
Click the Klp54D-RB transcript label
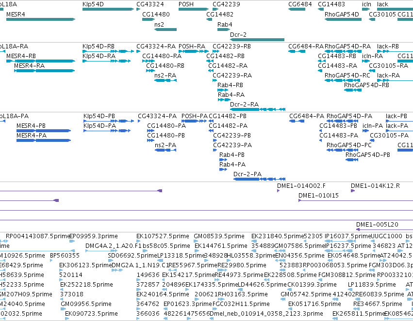pos(99,46)
